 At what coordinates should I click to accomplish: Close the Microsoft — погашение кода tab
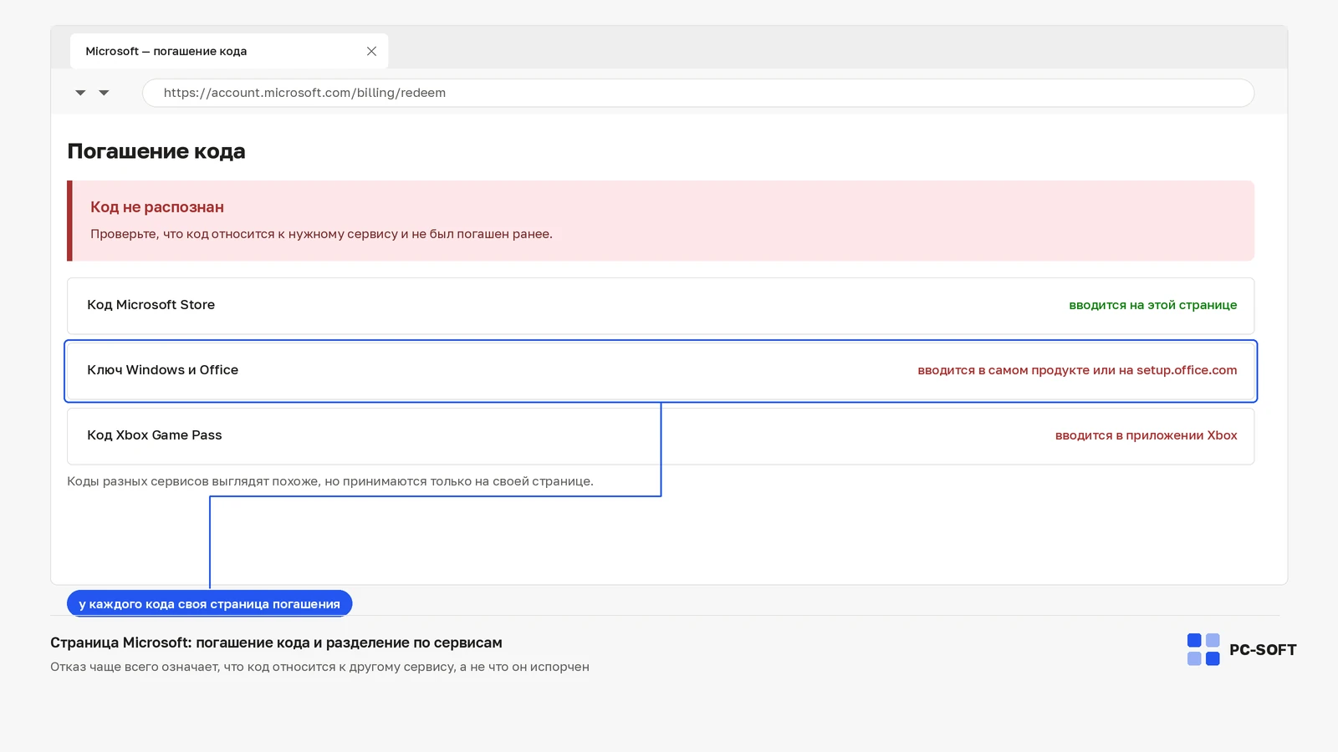371,51
